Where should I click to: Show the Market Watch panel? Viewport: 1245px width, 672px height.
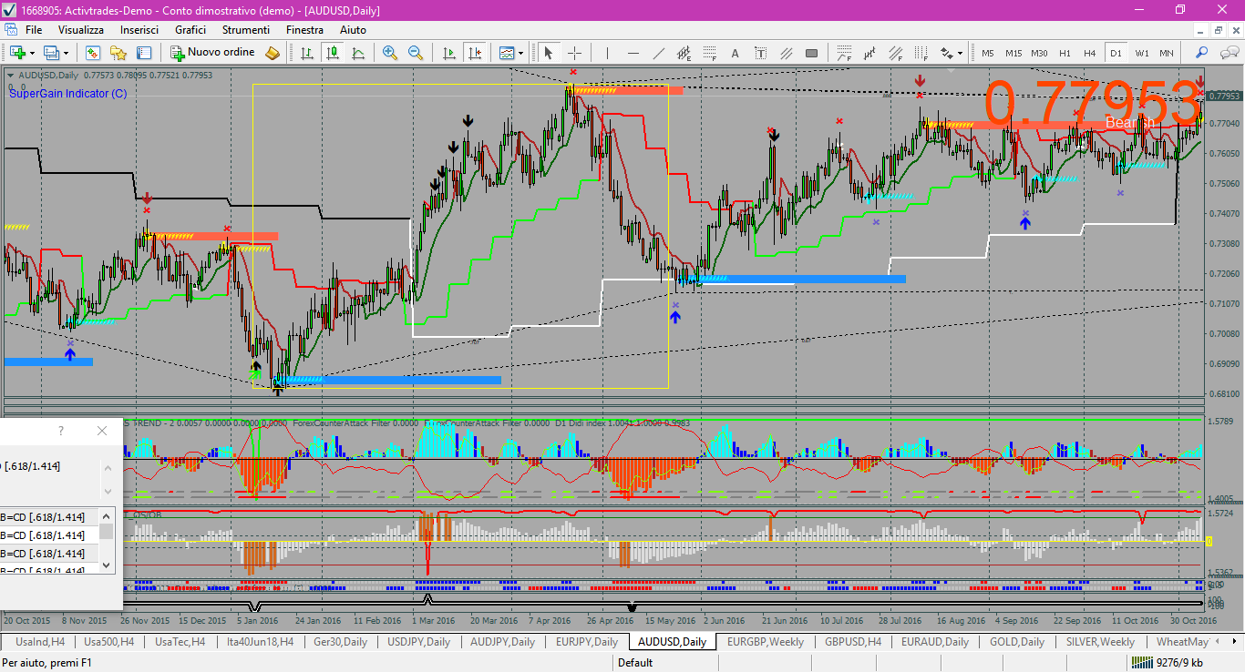93,53
